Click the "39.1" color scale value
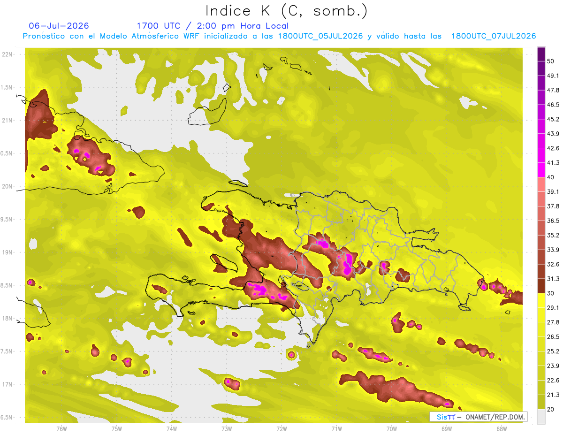The image size is (563, 435). tap(553, 192)
